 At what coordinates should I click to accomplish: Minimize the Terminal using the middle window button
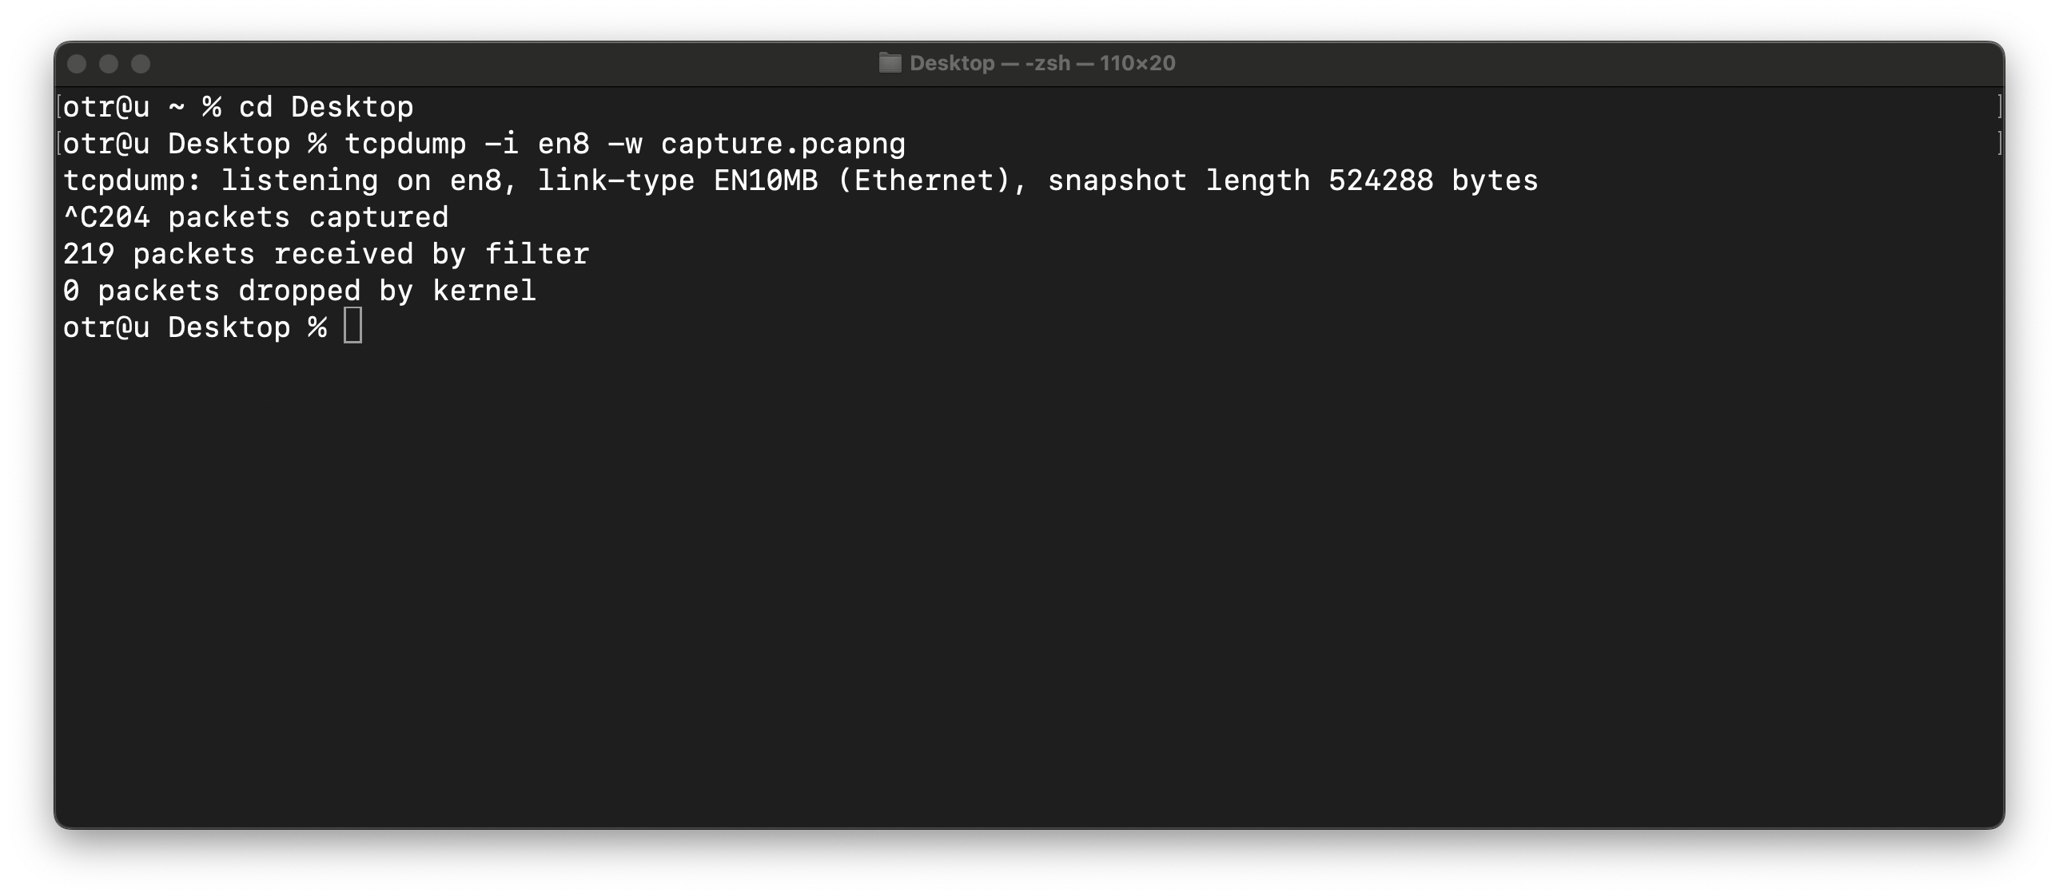click(x=109, y=64)
